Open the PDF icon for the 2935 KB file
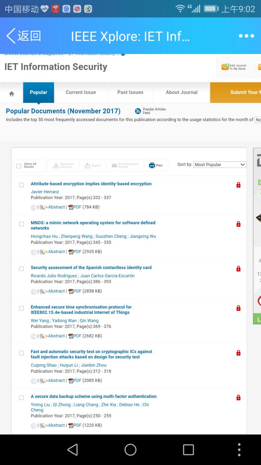 tap(71, 252)
